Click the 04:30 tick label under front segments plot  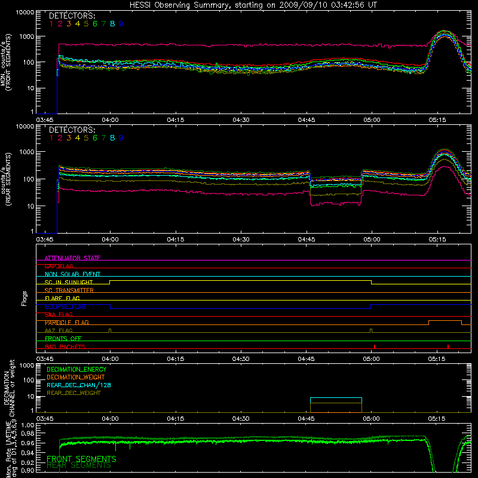[x=241, y=120]
